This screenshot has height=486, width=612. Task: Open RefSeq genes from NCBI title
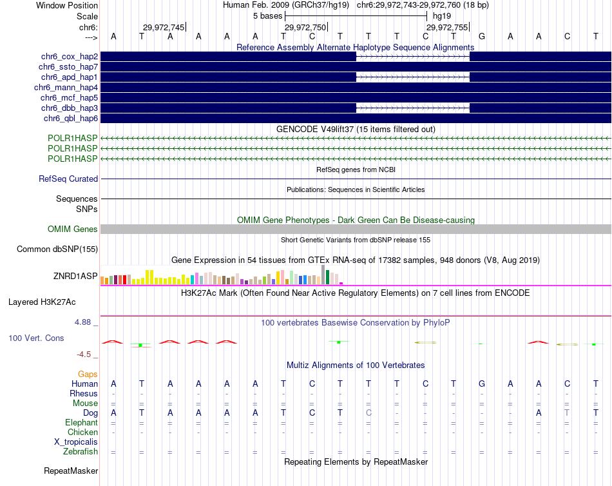pos(356,170)
